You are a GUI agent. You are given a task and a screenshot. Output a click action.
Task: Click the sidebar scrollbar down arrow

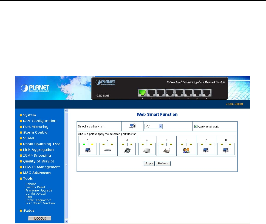tap(66, 221)
